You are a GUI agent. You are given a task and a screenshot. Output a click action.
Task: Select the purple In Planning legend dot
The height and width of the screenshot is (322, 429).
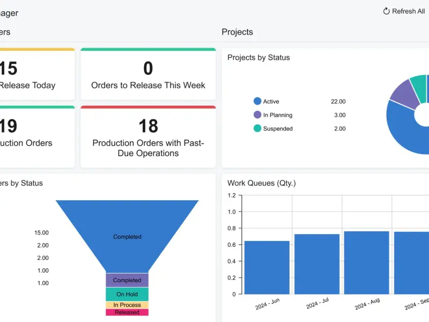(x=257, y=115)
